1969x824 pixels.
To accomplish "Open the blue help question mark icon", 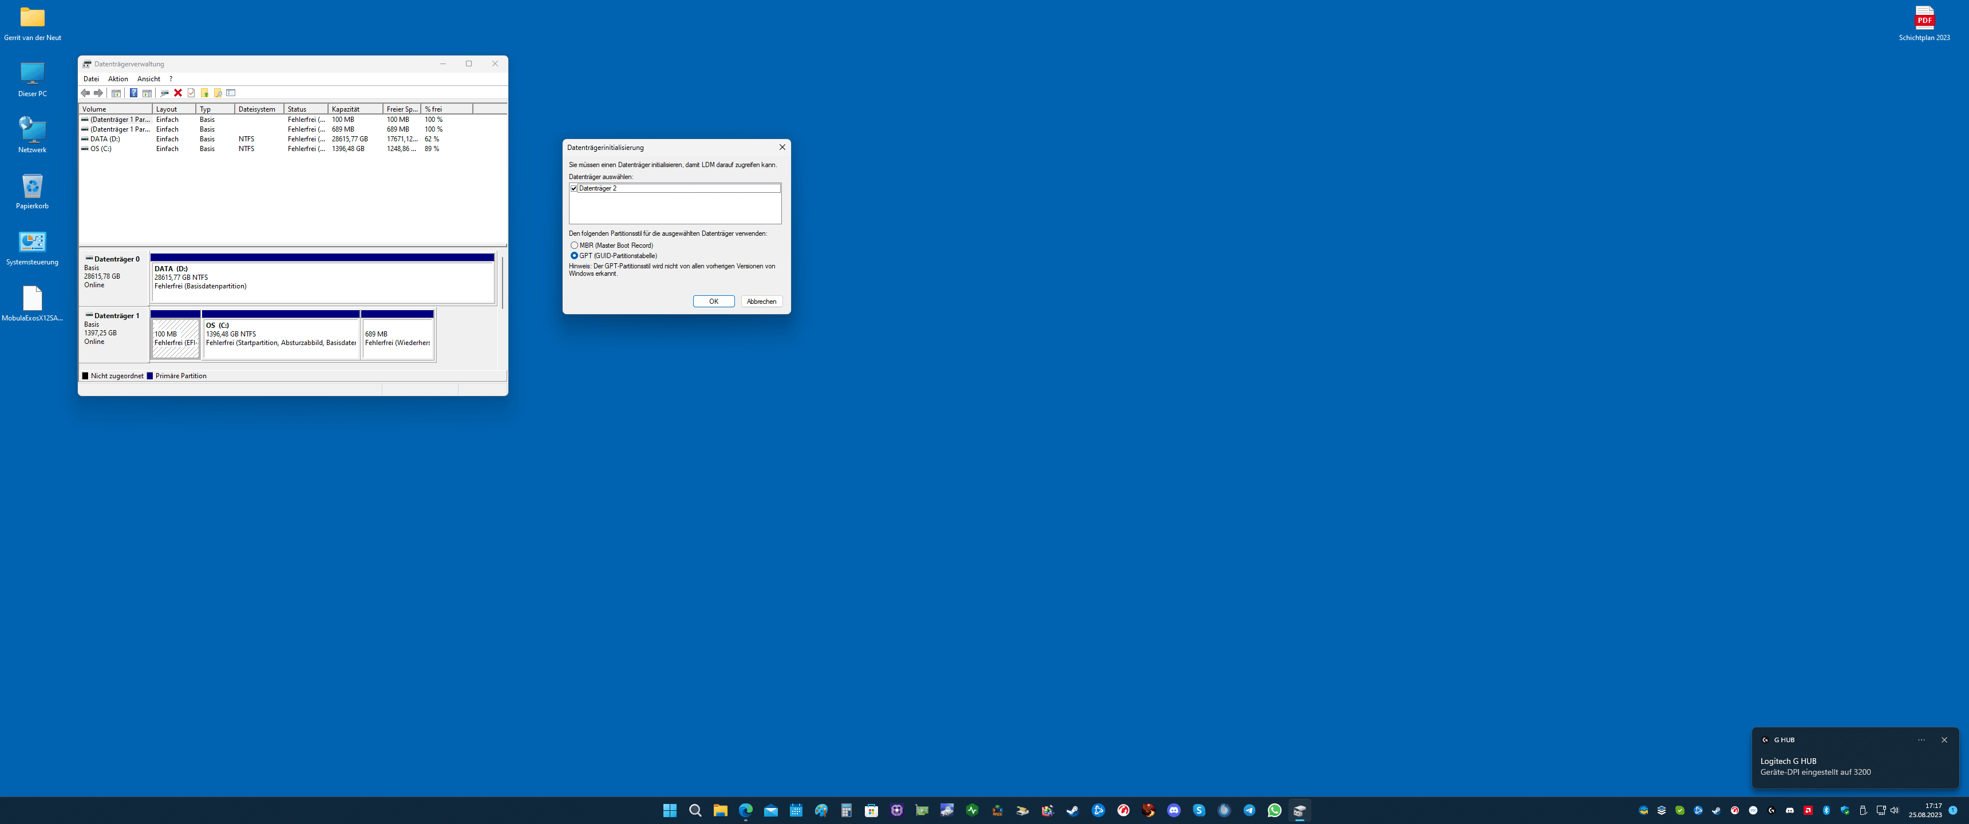I will click(133, 93).
